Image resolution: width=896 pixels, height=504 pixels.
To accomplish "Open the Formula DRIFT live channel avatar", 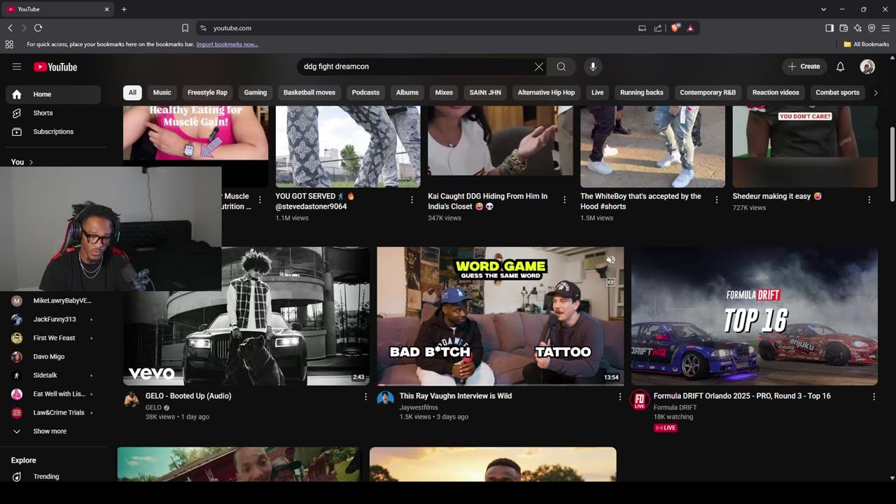I will 639,400.
